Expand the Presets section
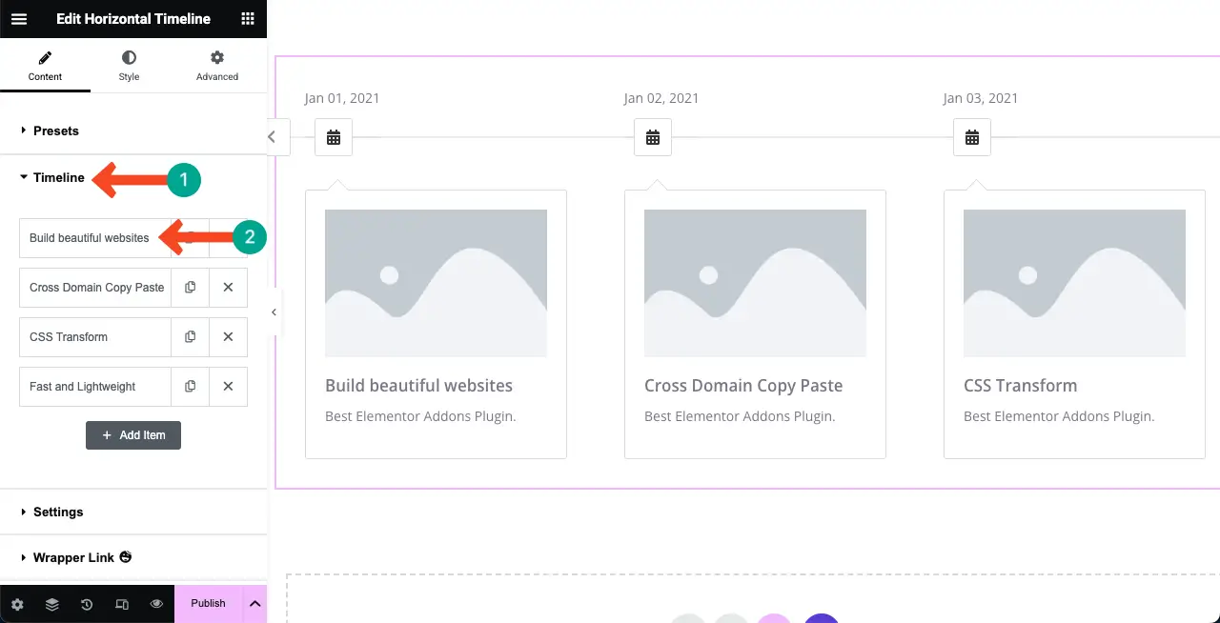The image size is (1220, 623). (55, 131)
